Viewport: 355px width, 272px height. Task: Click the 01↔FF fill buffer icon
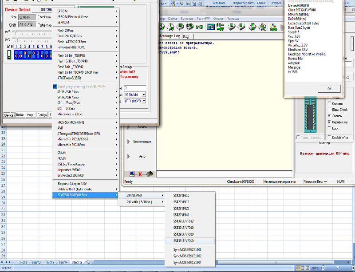[220, 27]
